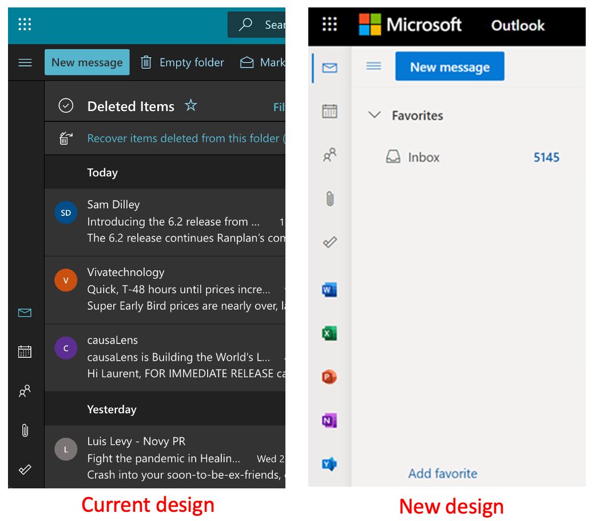
Task: Open People in dark sidebar
Action: coord(25,391)
